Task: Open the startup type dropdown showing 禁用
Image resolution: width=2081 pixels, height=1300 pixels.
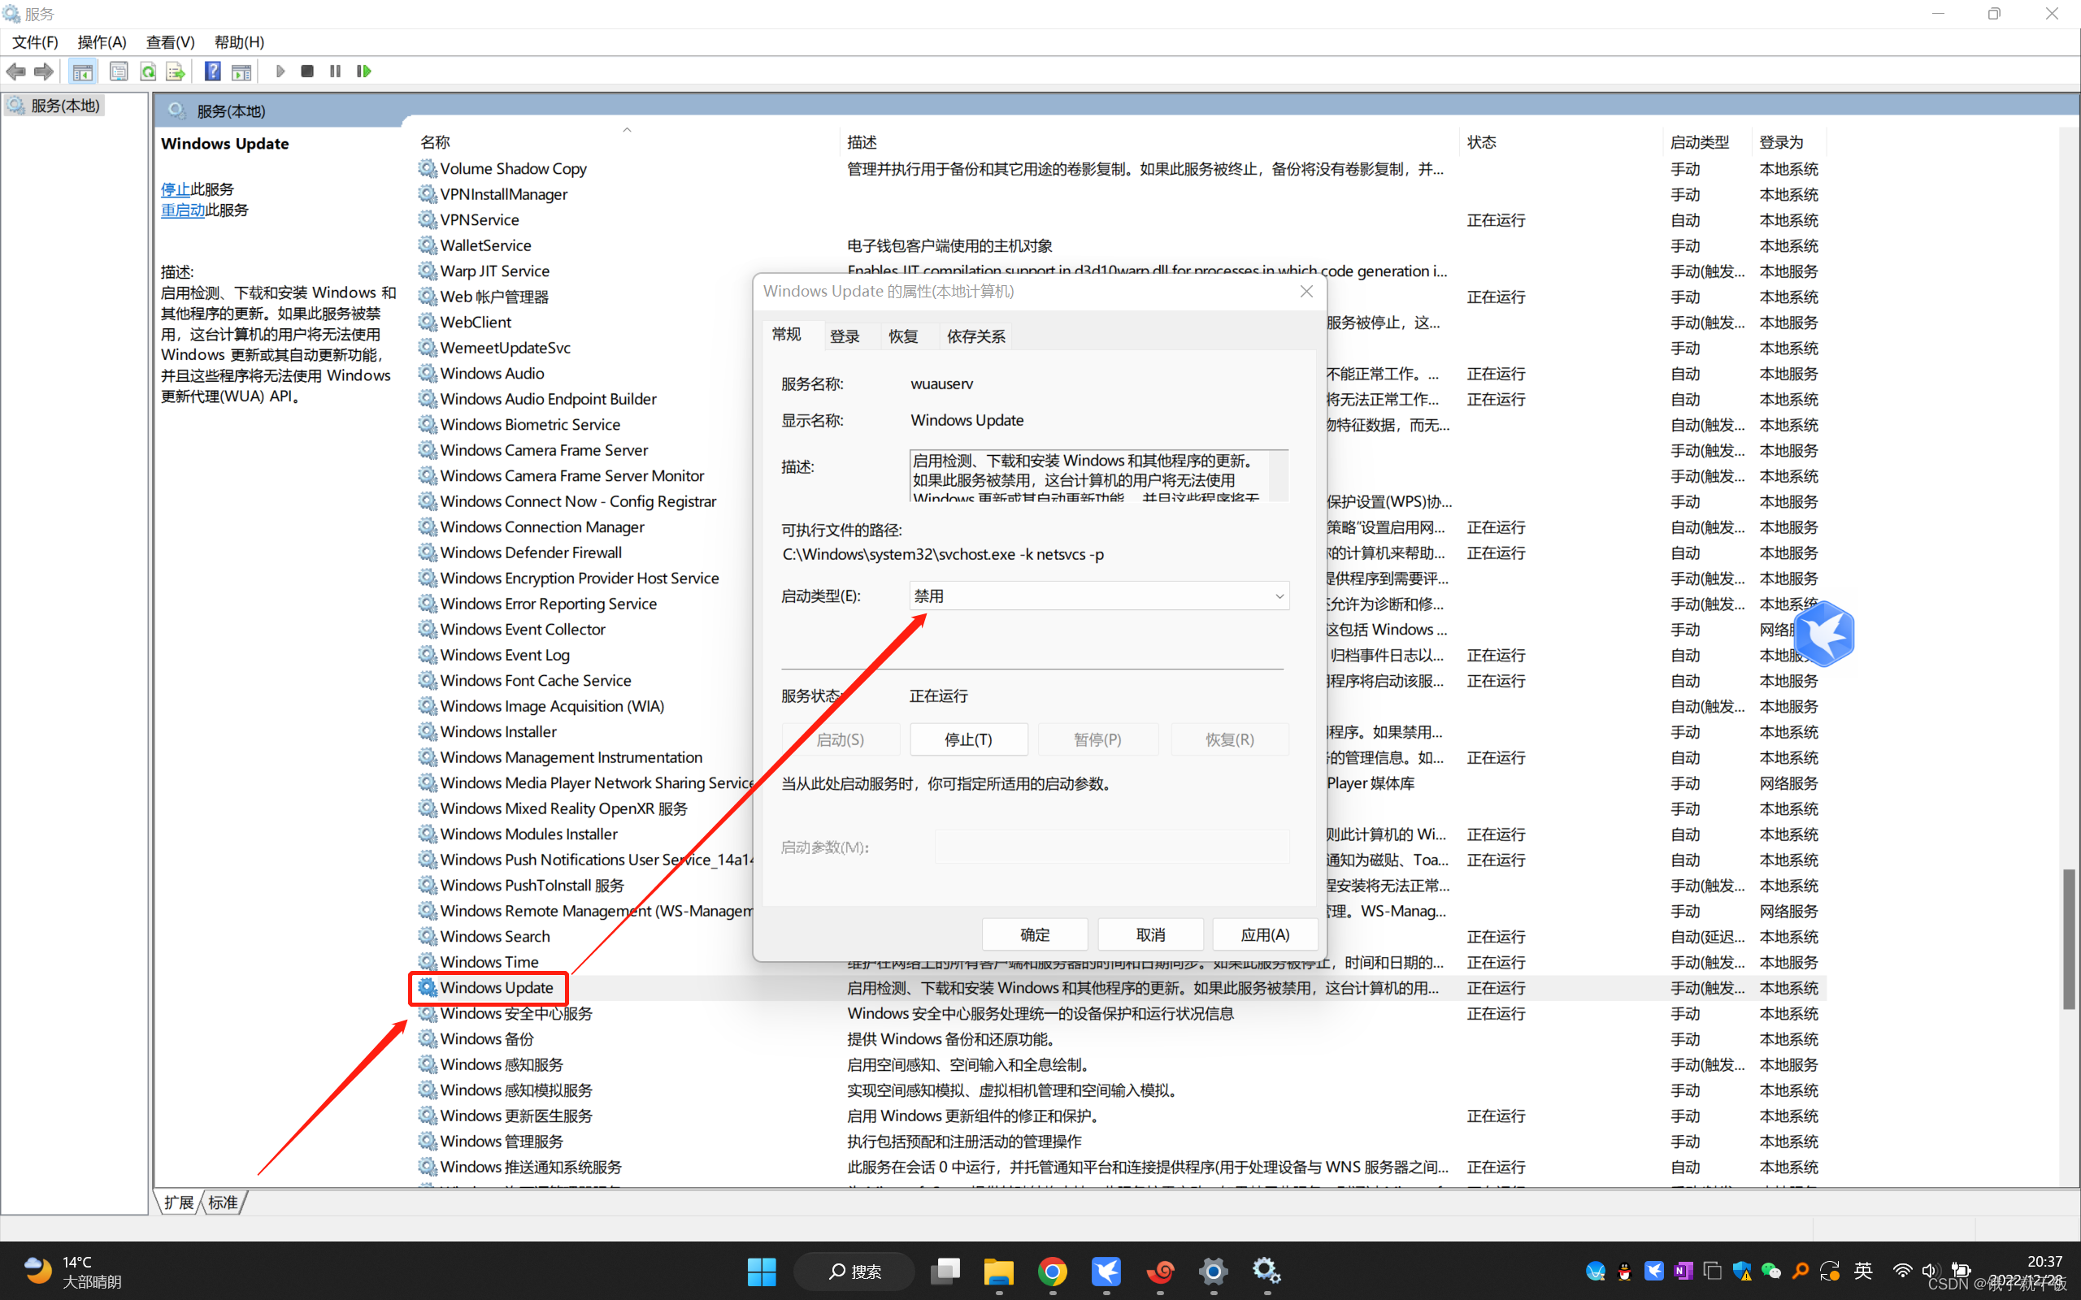Action: point(1099,596)
